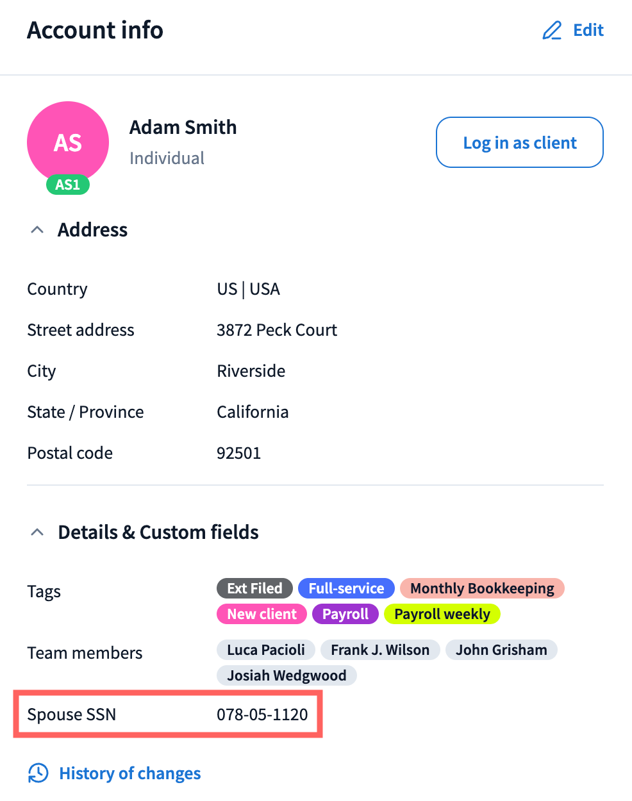Select the Payroll weekly tag
Viewport: 632px width, 801px height.
[x=442, y=614]
